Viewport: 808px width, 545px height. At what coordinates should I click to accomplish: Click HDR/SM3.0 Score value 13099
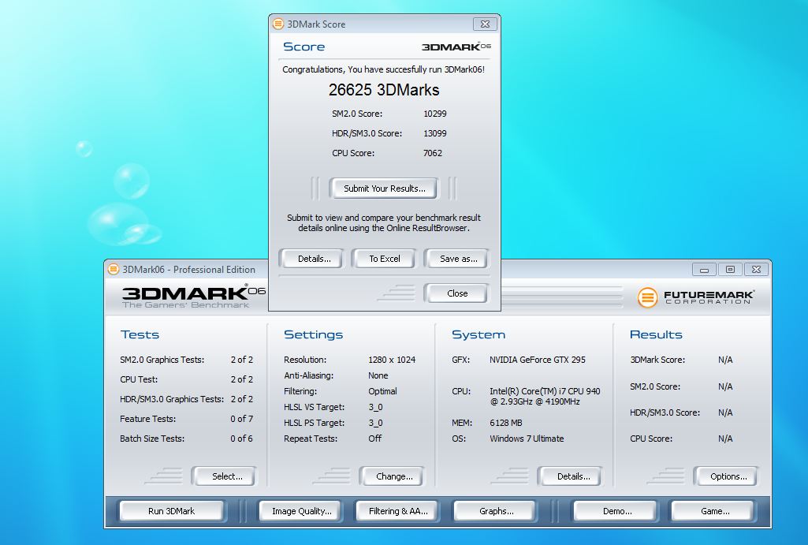coord(435,133)
